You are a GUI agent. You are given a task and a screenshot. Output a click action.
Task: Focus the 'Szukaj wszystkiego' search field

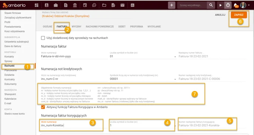point(192,5)
